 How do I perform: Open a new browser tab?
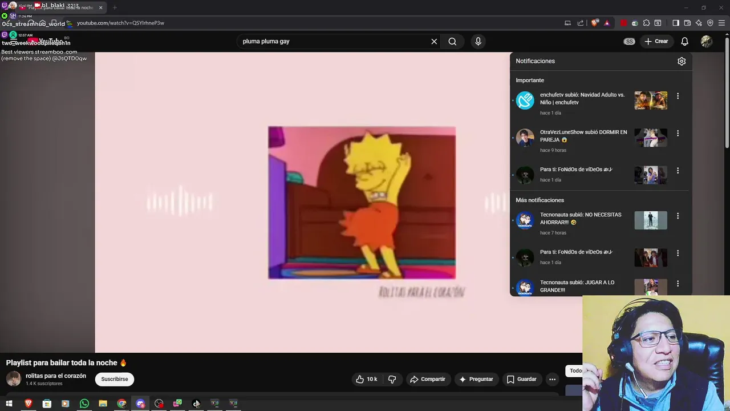click(115, 7)
